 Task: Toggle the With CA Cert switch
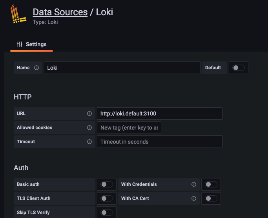[x=211, y=198]
